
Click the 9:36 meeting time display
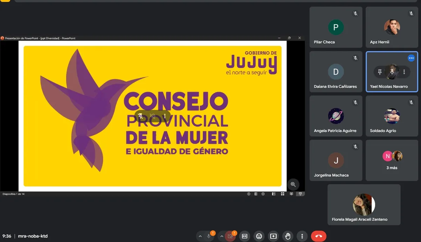click(x=7, y=236)
